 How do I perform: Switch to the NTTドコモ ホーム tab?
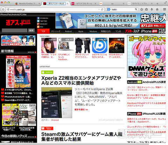pos(84,4)
